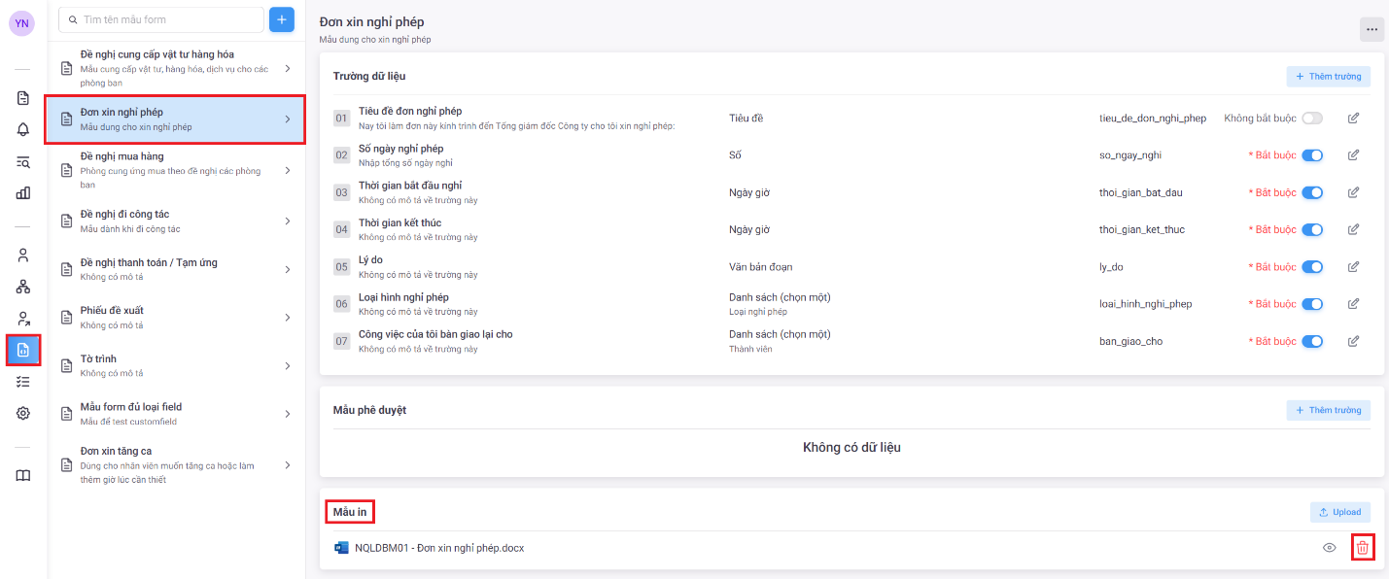
Task: Click 'Thêm trường' in Trường dữ liệu section
Action: pyautogui.click(x=1328, y=76)
